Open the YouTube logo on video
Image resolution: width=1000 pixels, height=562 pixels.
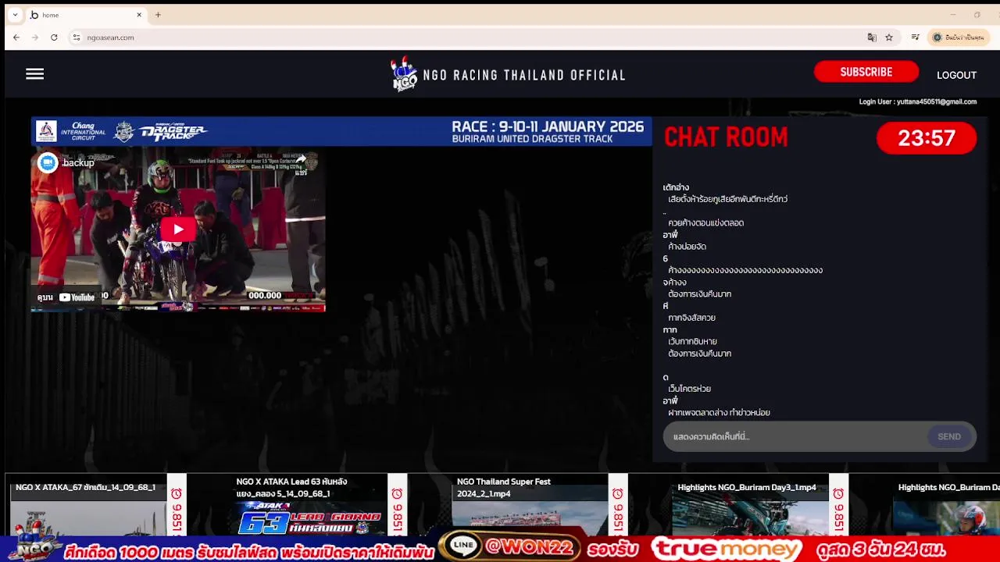pyautogui.click(x=77, y=297)
